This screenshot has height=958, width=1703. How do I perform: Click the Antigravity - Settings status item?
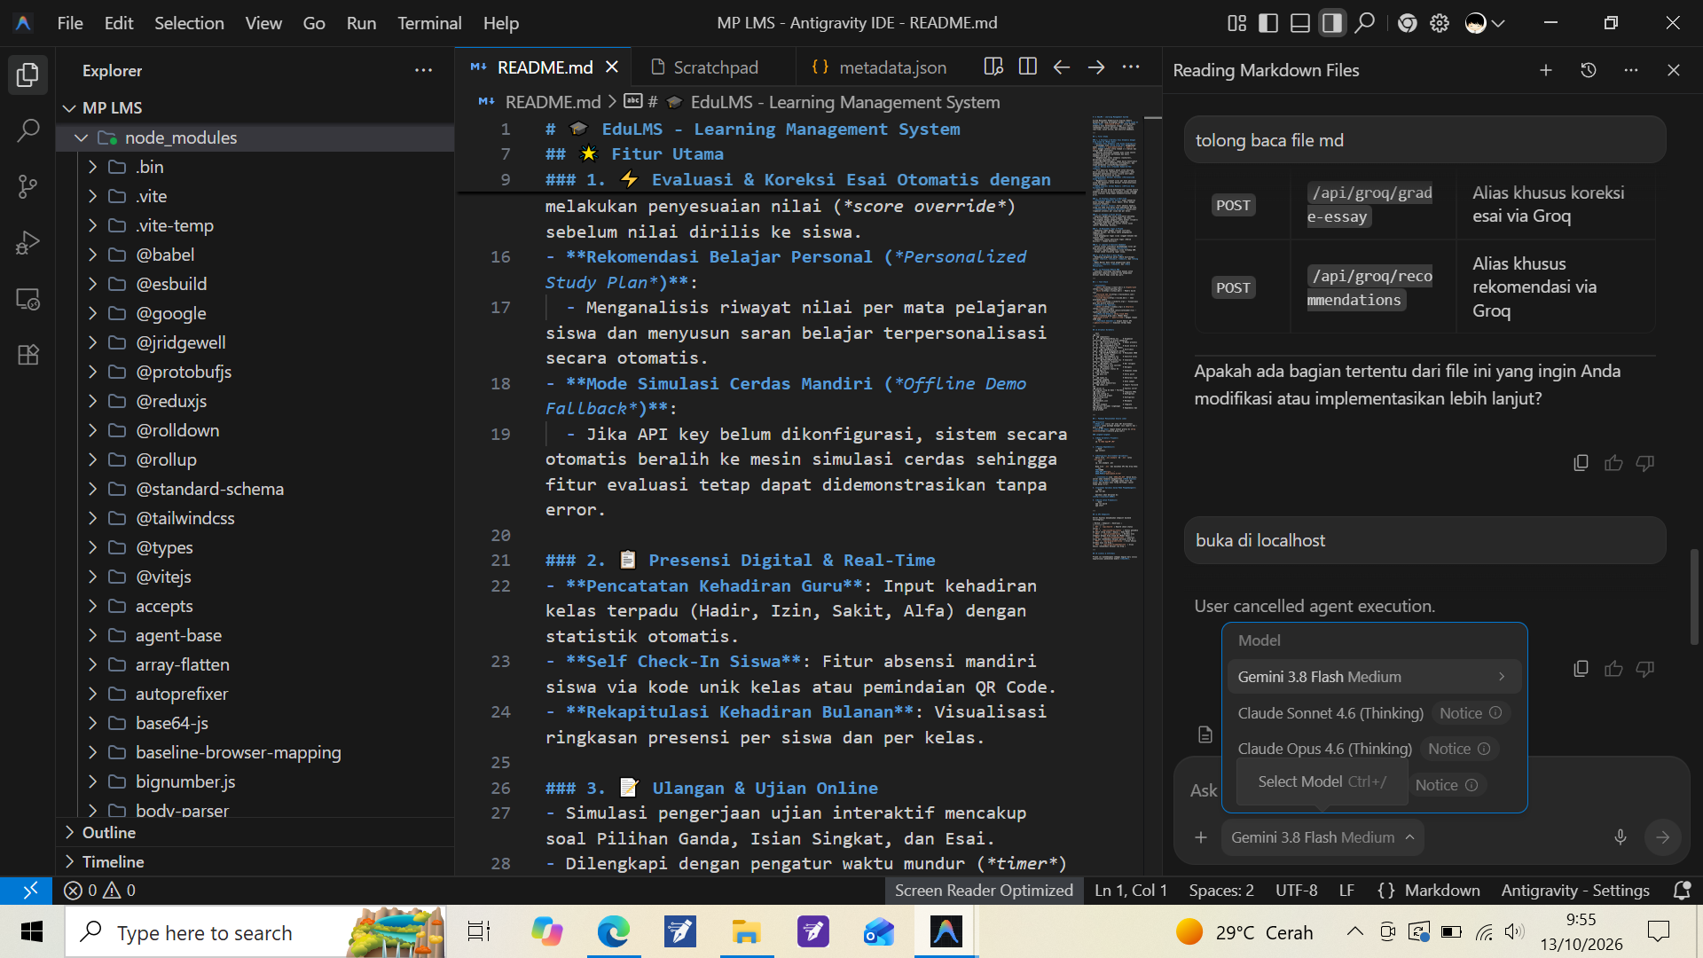(1575, 891)
